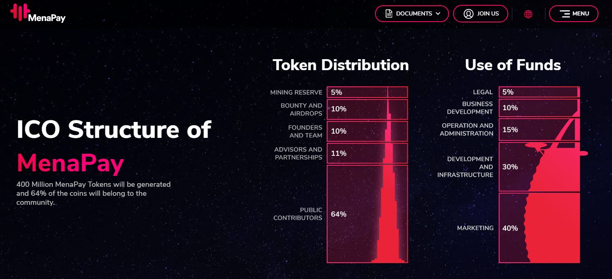The image size is (612, 279).
Task: Open the DOCUMENTS menu
Action: (x=412, y=14)
